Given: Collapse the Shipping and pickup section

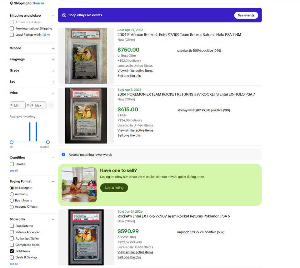Looking at the screenshot, I should coord(53,16).
